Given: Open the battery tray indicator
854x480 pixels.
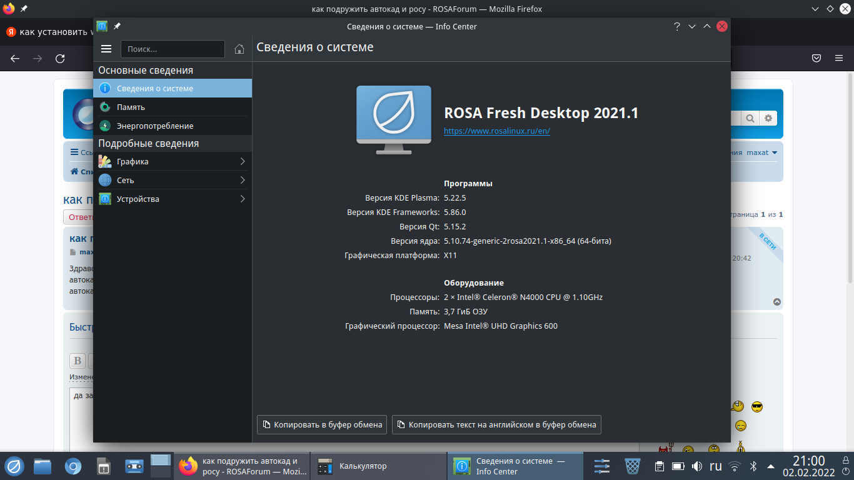Looking at the screenshot, I should pos(678,466).
